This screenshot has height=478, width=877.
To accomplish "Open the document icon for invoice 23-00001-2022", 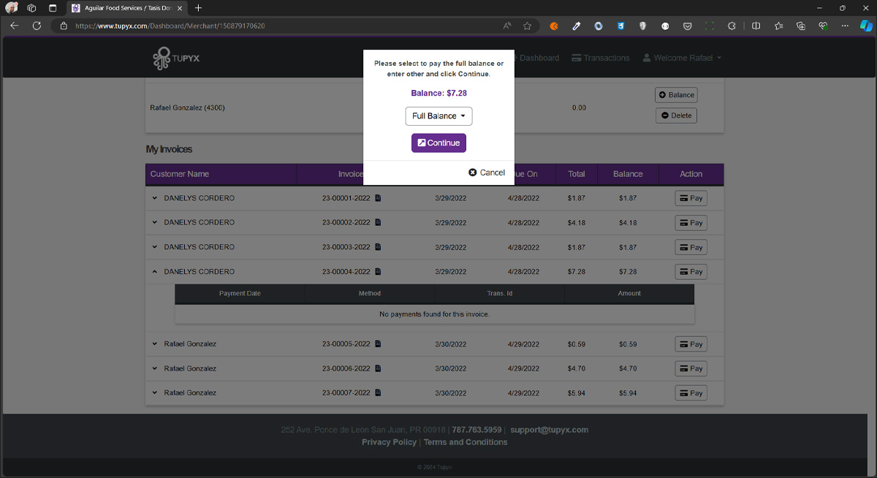I will click(379, 198).
